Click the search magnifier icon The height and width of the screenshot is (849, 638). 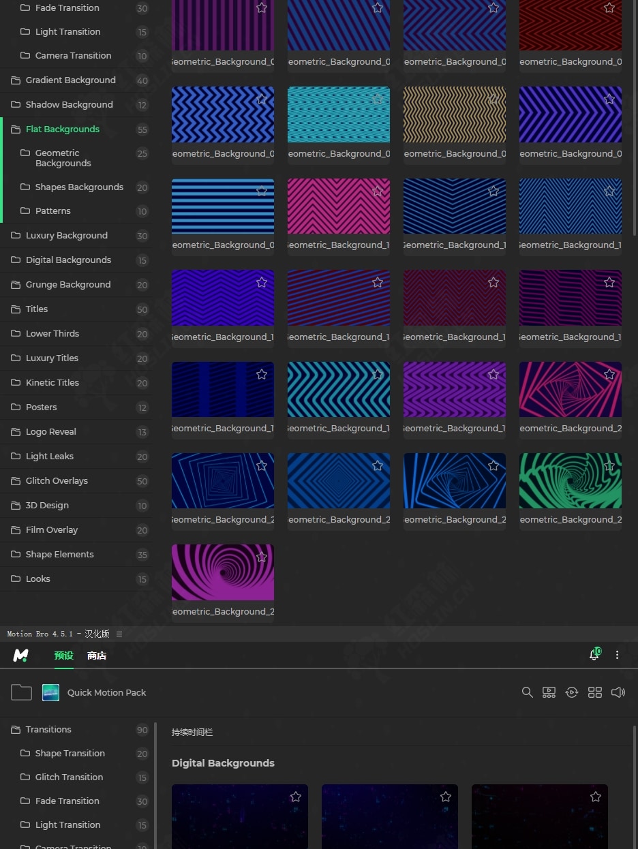pos(527,692)
